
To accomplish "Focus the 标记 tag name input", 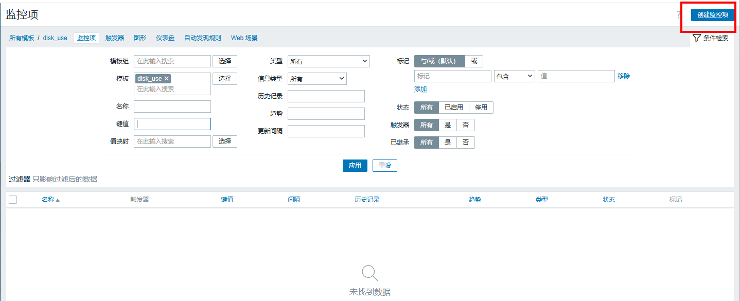I will click(x=453, y=76).
